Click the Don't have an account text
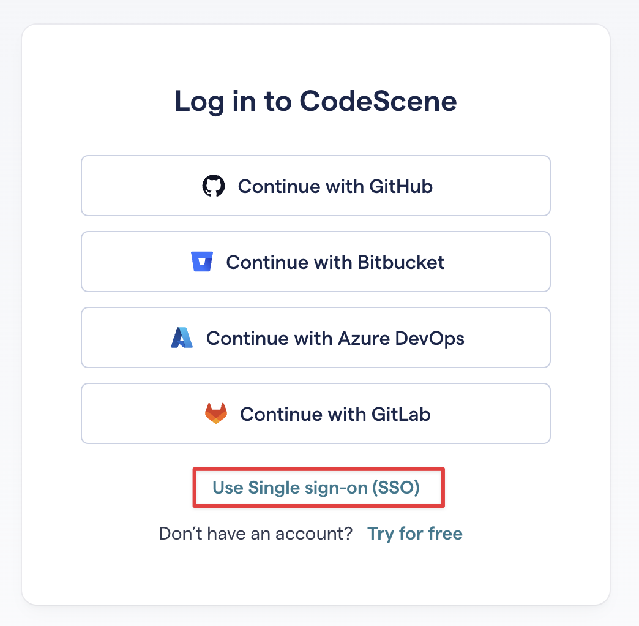Image resolution: width=639 pixels, height=626 pixels. 255,534
